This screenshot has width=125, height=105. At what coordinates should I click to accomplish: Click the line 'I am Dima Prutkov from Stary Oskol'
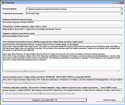(x=41, y=45)
